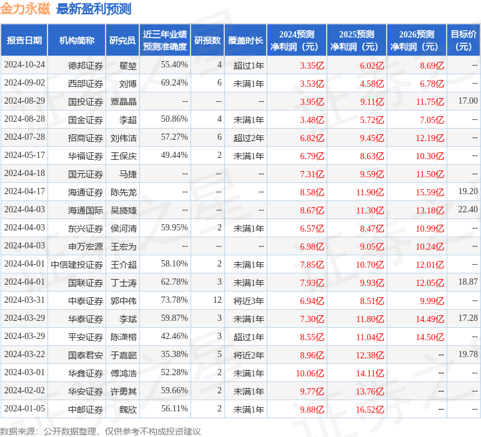Select researcher 李超
Image resolution: width=481 pixels, height=437 pixels.
tap(128, 120)
